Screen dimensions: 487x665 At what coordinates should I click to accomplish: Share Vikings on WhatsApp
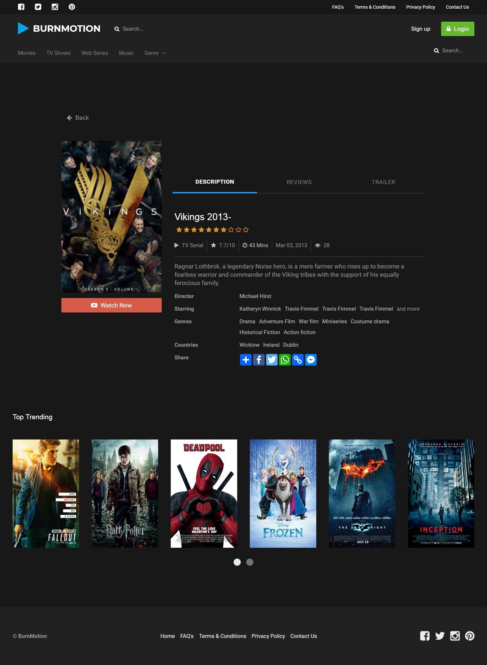click(285, 360)
